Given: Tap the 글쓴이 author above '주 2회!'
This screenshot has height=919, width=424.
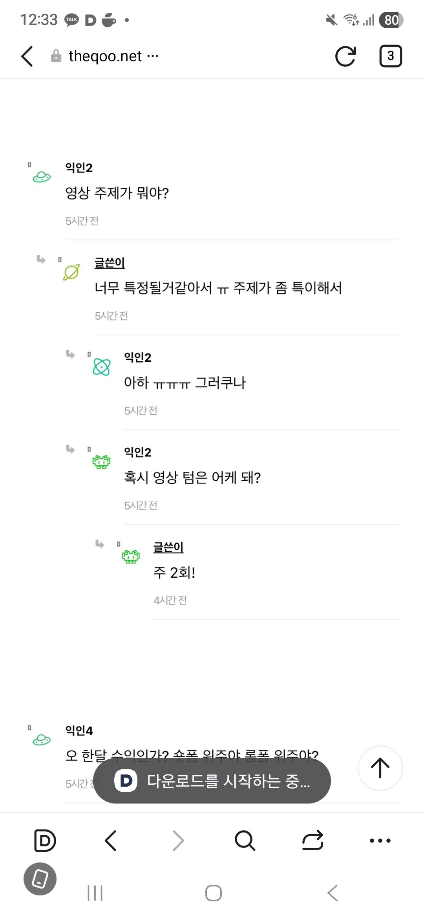Looking at the screenshot, I should click(x=168, y=547).
